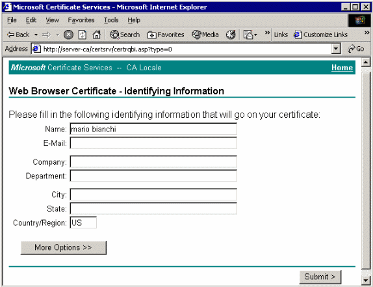Click the Back arrow toolbar button
This screenshot has height=287, width=373.
tap(18, 34)
